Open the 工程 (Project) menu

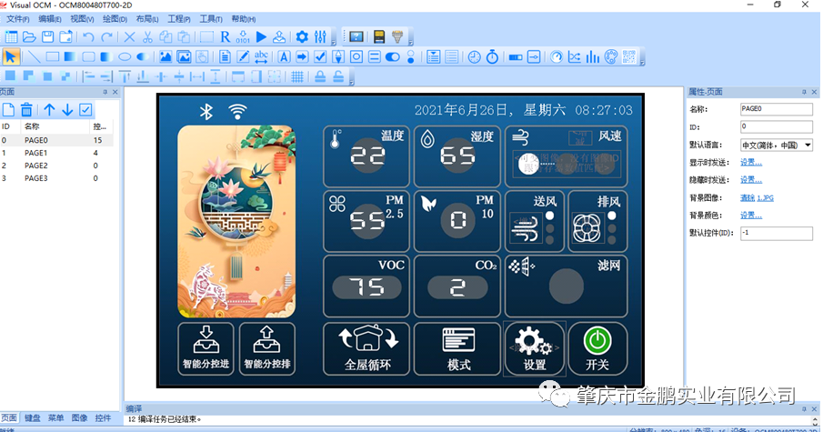(x=178, y=18)
